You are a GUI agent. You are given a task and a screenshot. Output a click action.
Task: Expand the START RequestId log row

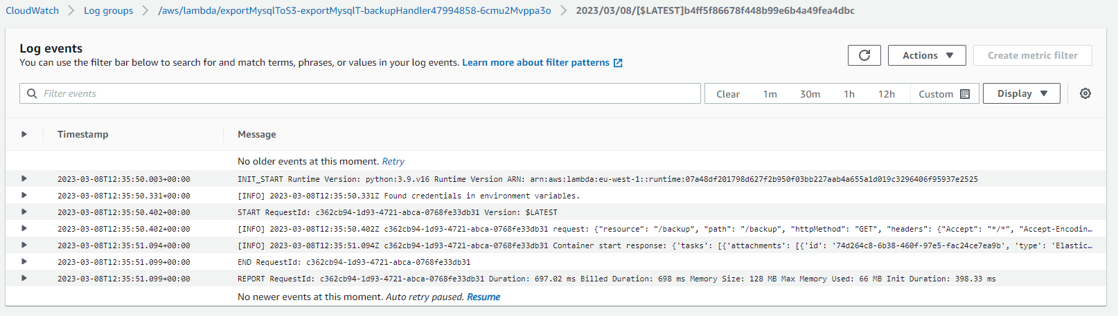click(24, 212)
